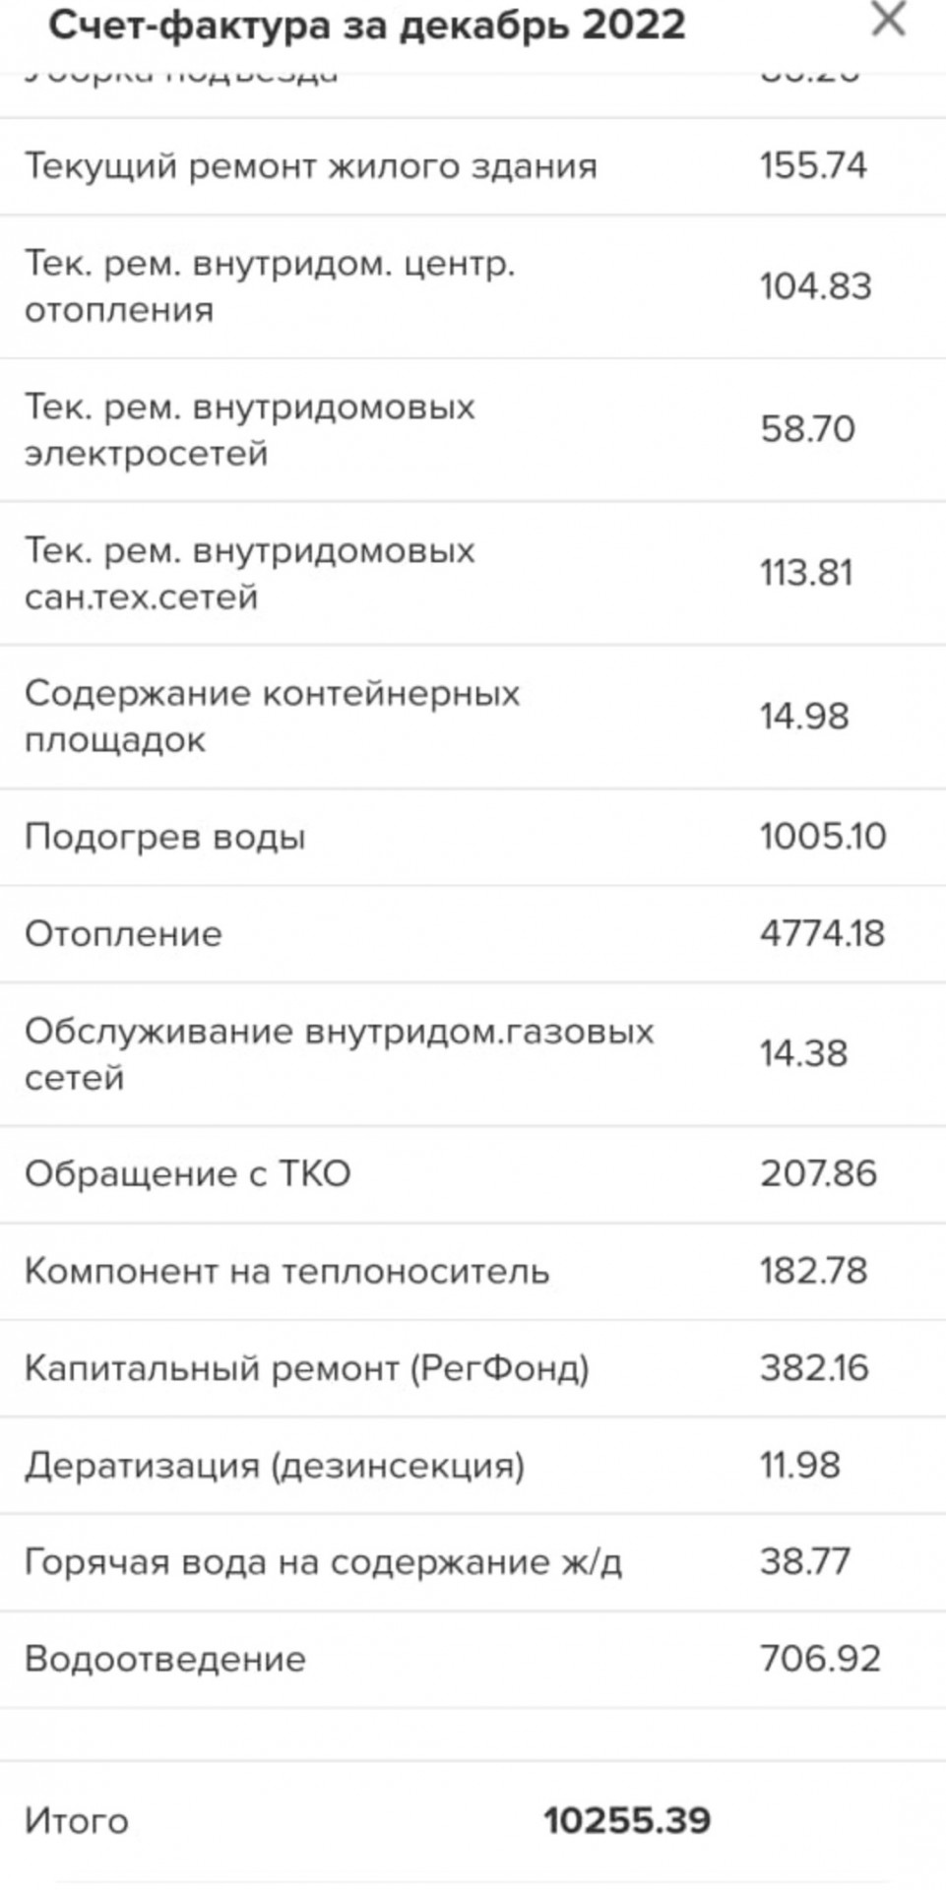Tap the Тек. рем. внутридом. центр. отопления row
Screen dimensions: 946x1890
473,286
